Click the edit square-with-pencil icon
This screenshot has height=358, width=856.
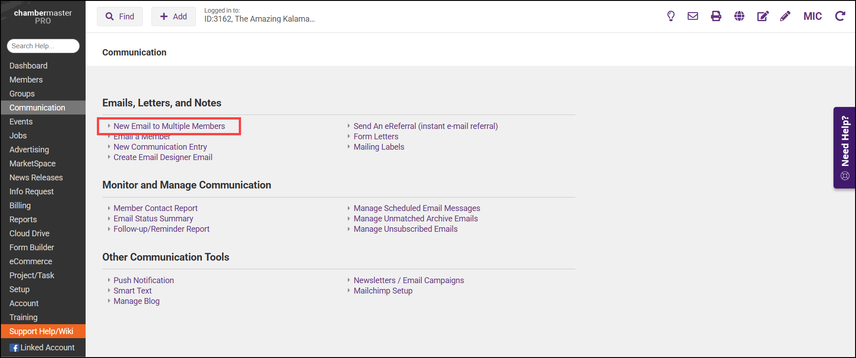(762, 16)
